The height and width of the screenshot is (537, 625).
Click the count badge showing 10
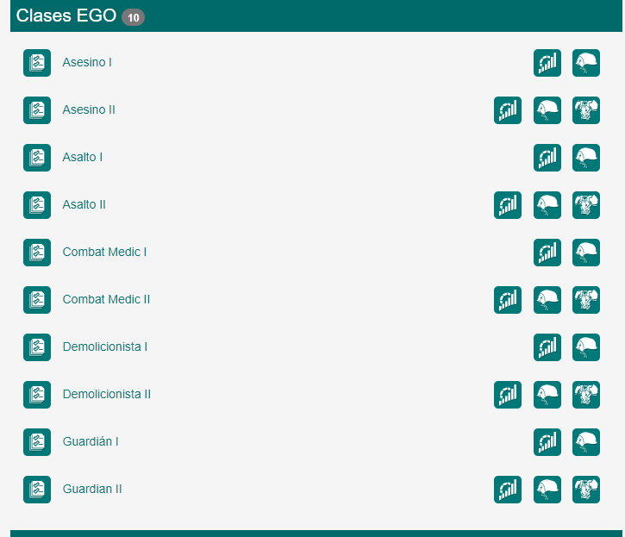tap(134, 17)
